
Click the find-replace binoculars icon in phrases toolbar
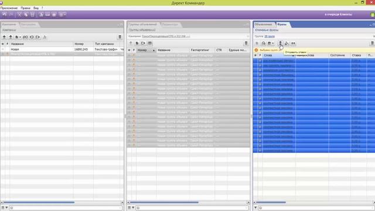pyautogui.click(x=293, y=43)
